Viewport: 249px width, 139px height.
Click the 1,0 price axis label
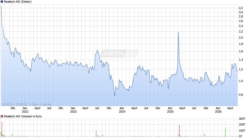coord(241,81)
